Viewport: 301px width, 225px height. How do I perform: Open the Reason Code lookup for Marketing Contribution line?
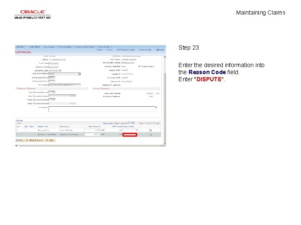tap(138, 135)
